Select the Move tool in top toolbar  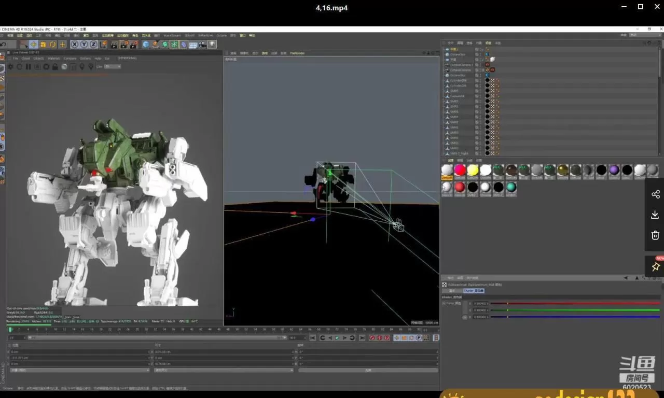(33, 45)
